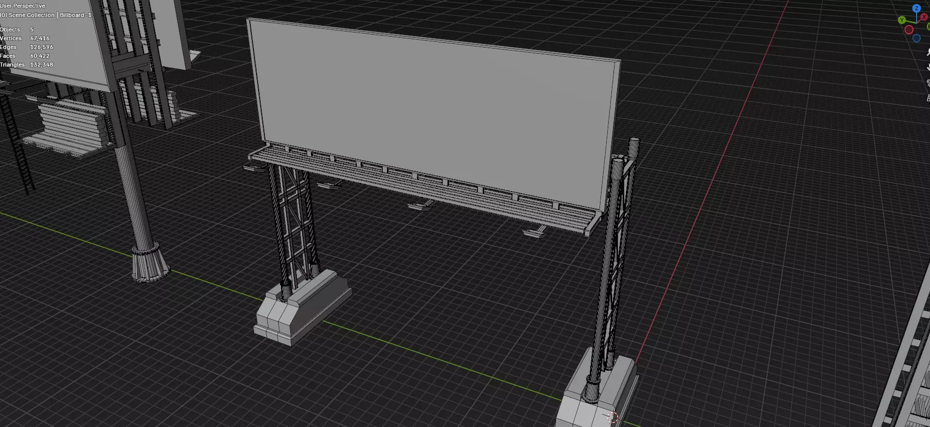
Task: Click the '(0) Scene Collection | Billboard-1' text
Action: click(46, 15)
